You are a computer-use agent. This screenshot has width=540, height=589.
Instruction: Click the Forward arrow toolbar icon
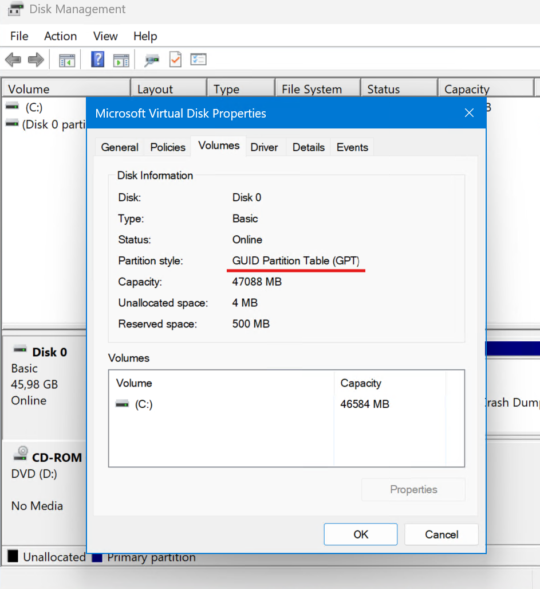[36, 60]
